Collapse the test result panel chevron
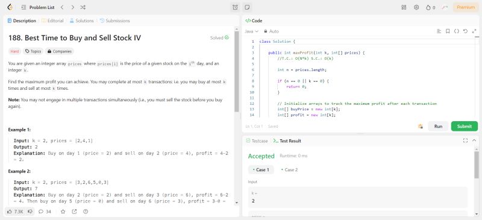Viewport: 482px width, 220px height. [x=474, y=140]
